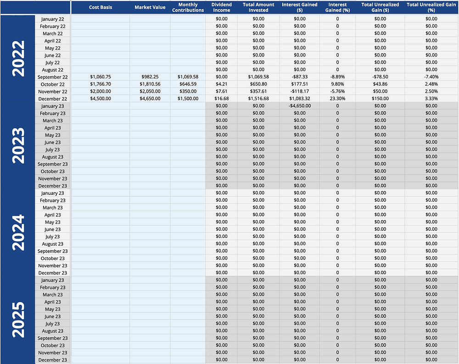The image size is (459, 364).
Task: Click the $16.68 dividend income cell
Action: click(221, 99)
